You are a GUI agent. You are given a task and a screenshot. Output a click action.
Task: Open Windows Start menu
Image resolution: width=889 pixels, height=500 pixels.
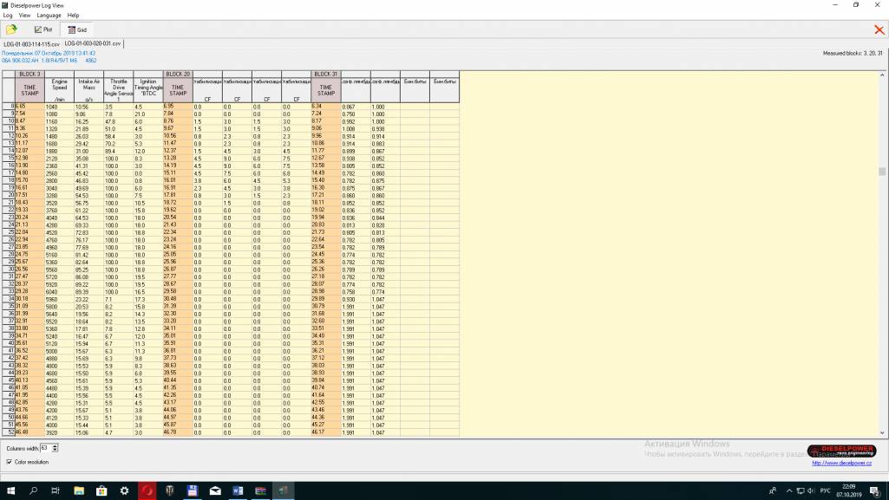pos(11,490)
